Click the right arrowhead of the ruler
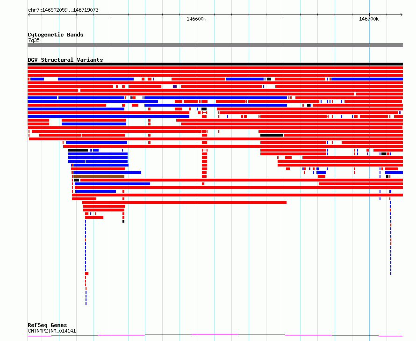This screenshot has height=341, width=416. (402, 15)
